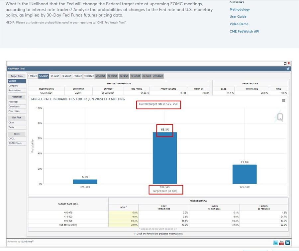Open the User Guide quicklink

(x=238, y=17)
